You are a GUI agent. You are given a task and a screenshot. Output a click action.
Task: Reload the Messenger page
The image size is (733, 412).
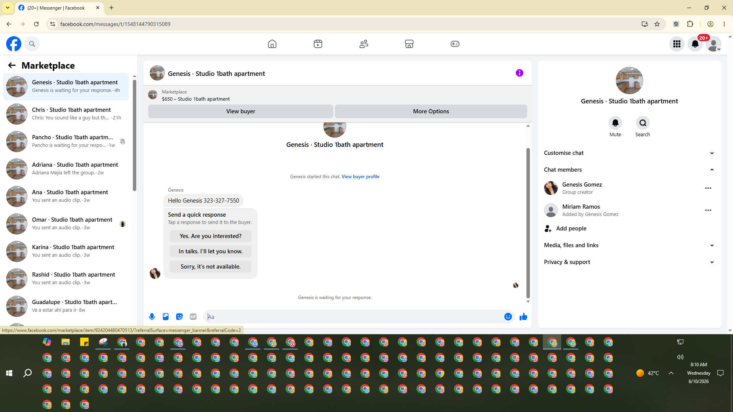[36, 24]
